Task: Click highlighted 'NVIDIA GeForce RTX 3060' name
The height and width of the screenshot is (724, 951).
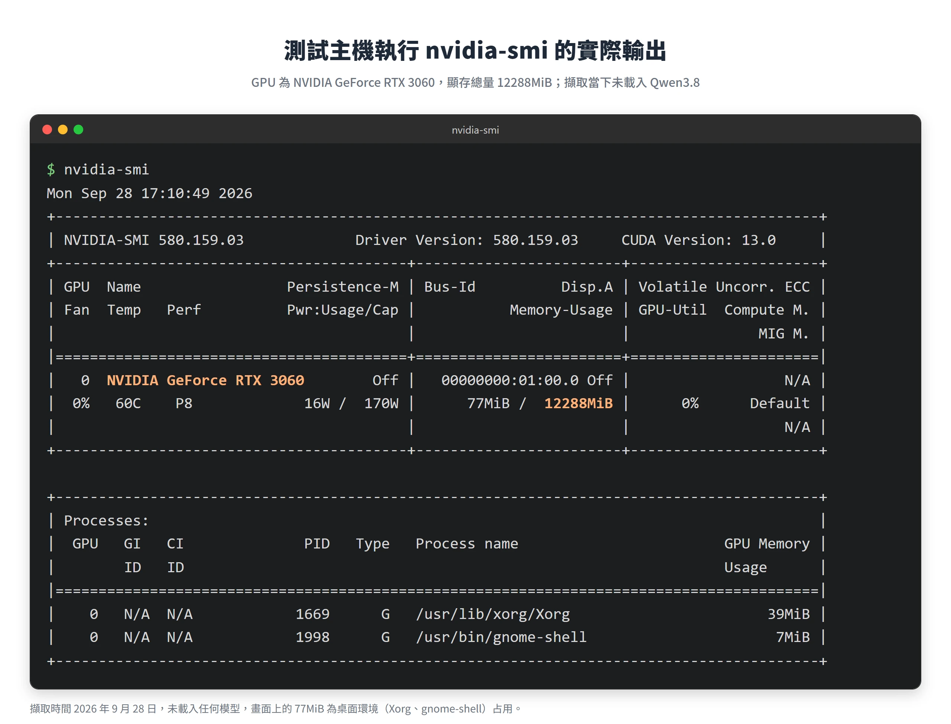Action: [206, 380]
